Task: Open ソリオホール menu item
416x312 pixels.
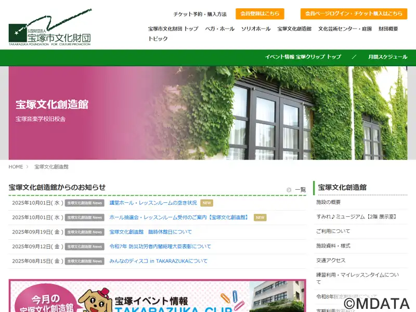Action: pyautogui.click(x=256, y=29)
